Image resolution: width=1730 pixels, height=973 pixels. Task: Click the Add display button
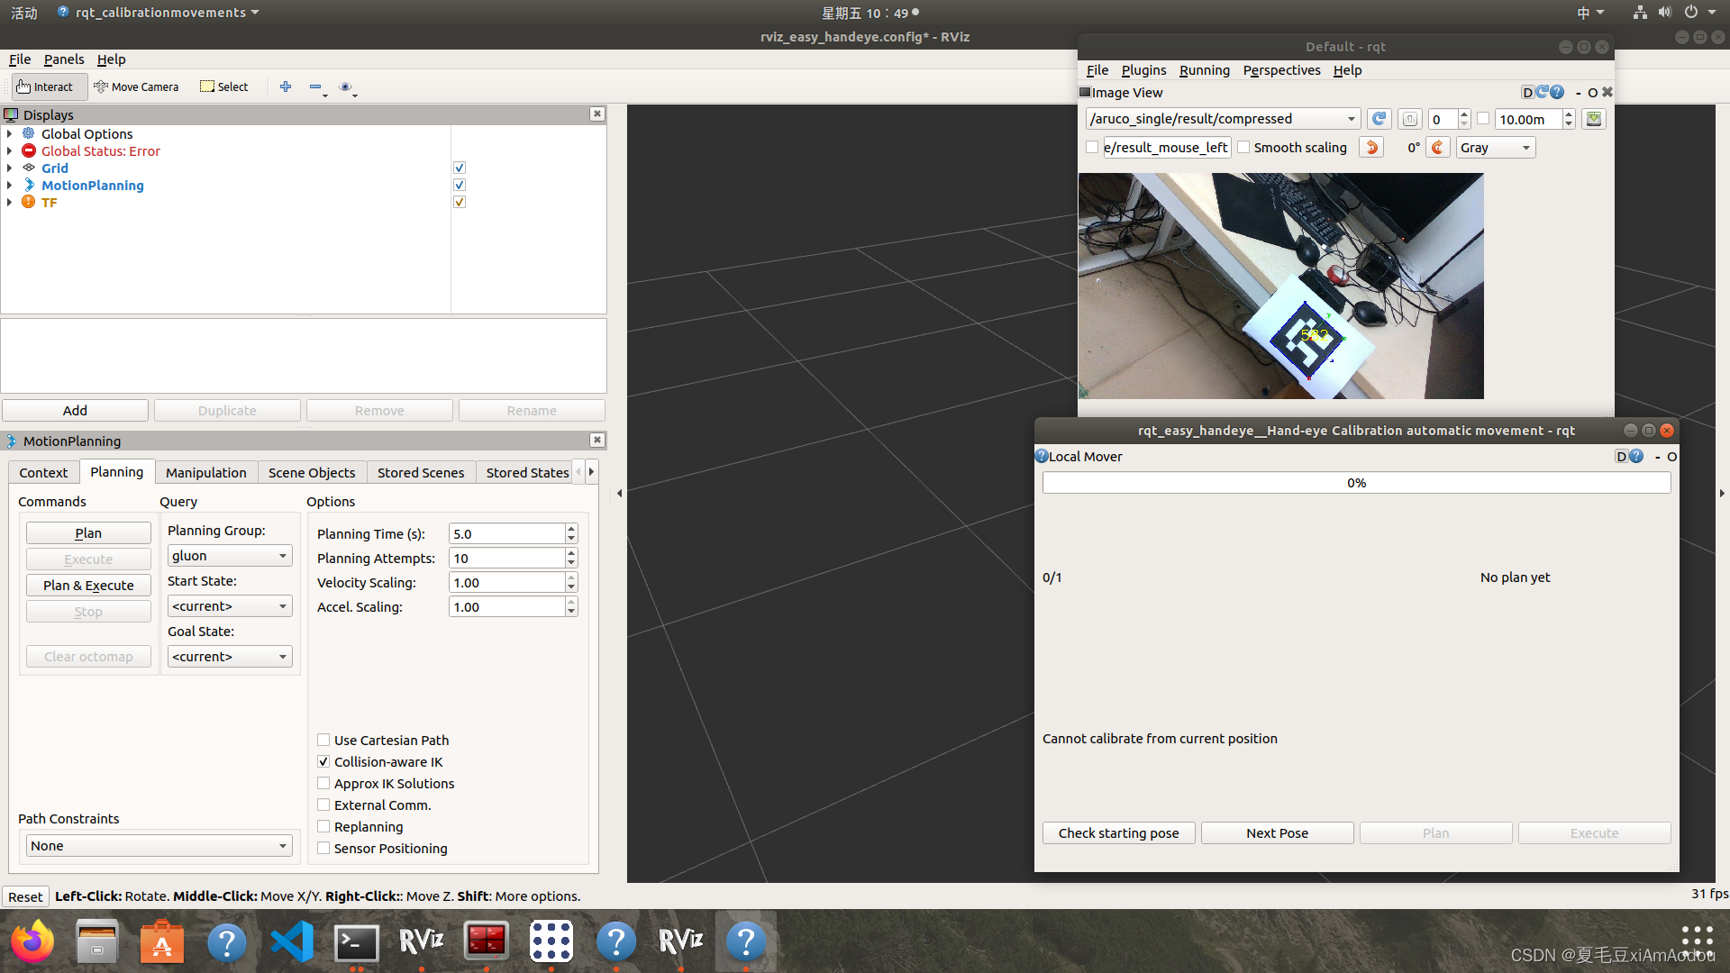75,411
